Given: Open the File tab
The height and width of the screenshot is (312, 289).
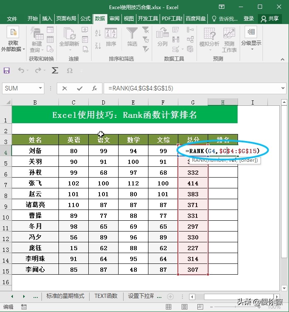Looking at the screenshot, I should click(12, 19).
